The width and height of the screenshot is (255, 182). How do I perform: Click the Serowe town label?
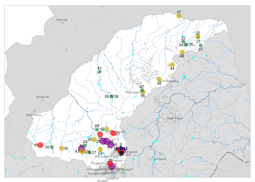tap(62, 20)
